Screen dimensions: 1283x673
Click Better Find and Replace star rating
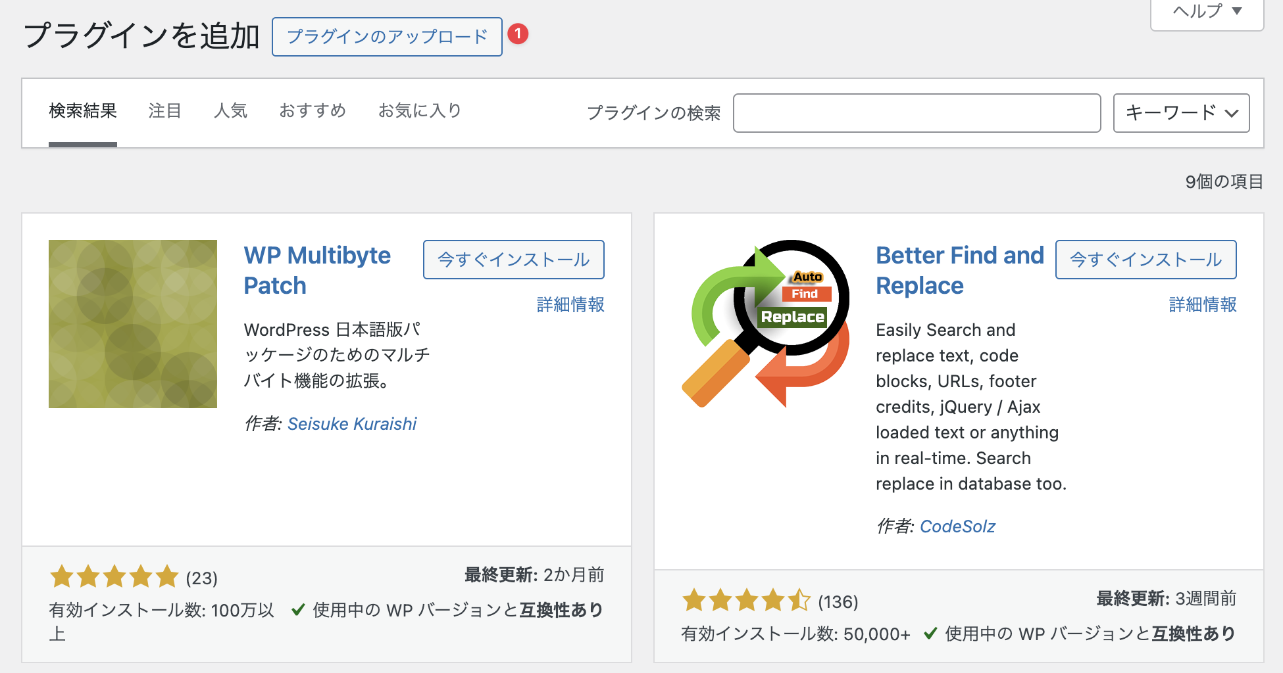(746, 601)
